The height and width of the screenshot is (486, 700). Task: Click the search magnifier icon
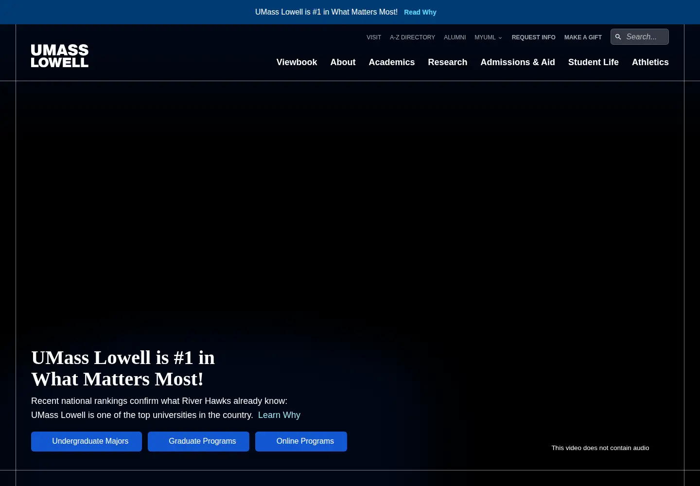point(618,37)
